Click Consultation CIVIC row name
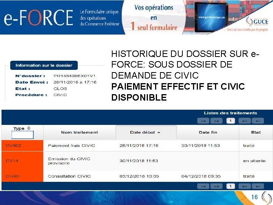Image resolution: width=273 pixels, height=205 pixels. (69, 176)
